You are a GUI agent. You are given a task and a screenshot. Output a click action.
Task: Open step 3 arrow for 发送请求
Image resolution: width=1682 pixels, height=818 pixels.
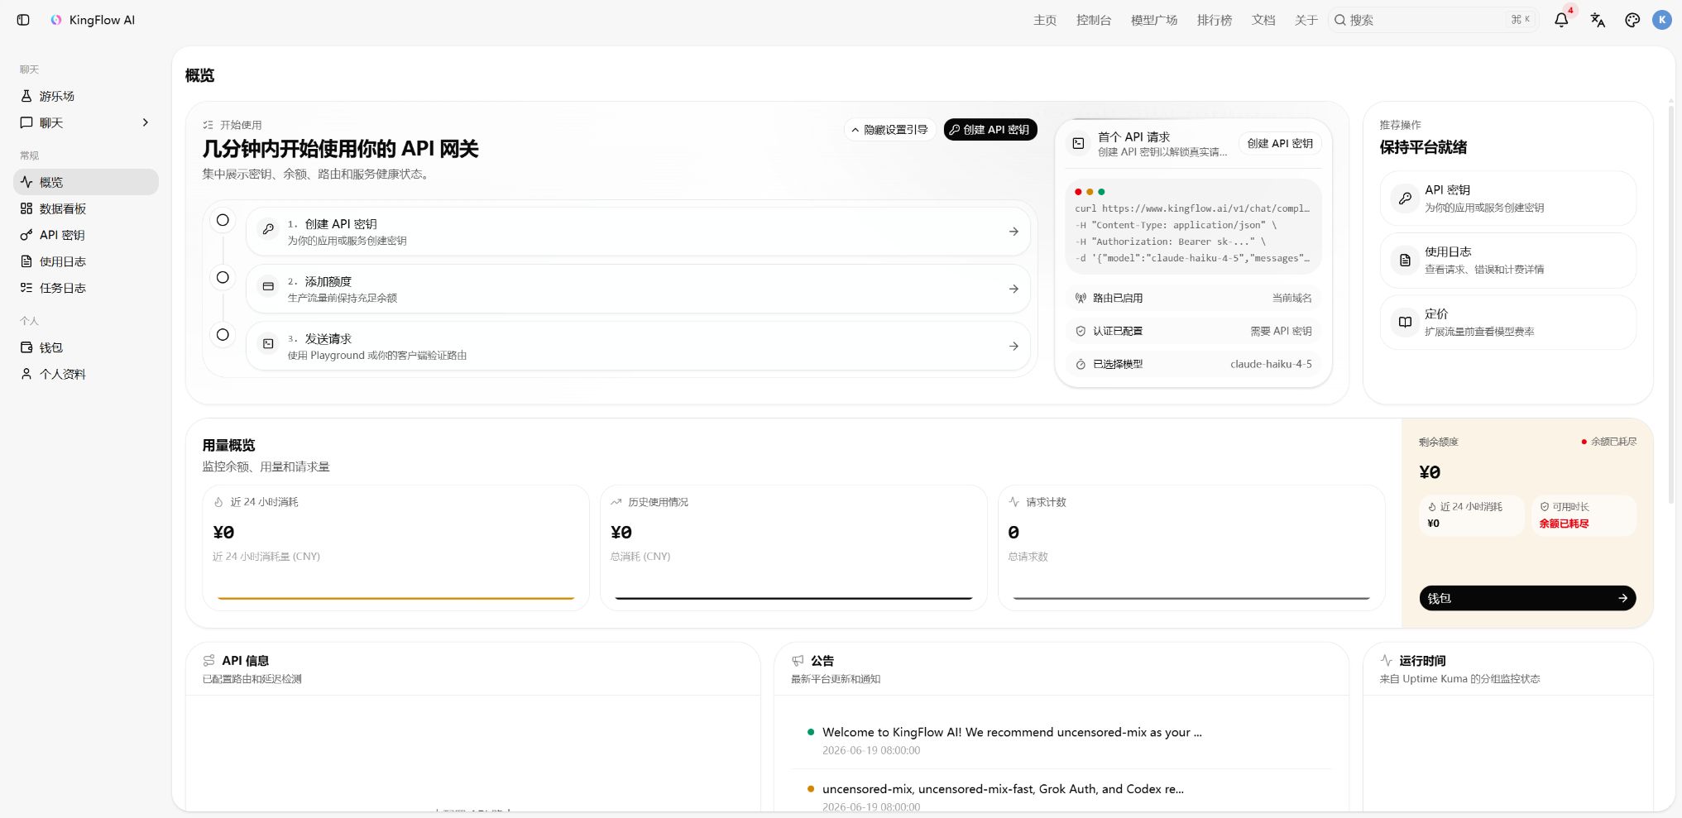click(x=1014, y=346)
